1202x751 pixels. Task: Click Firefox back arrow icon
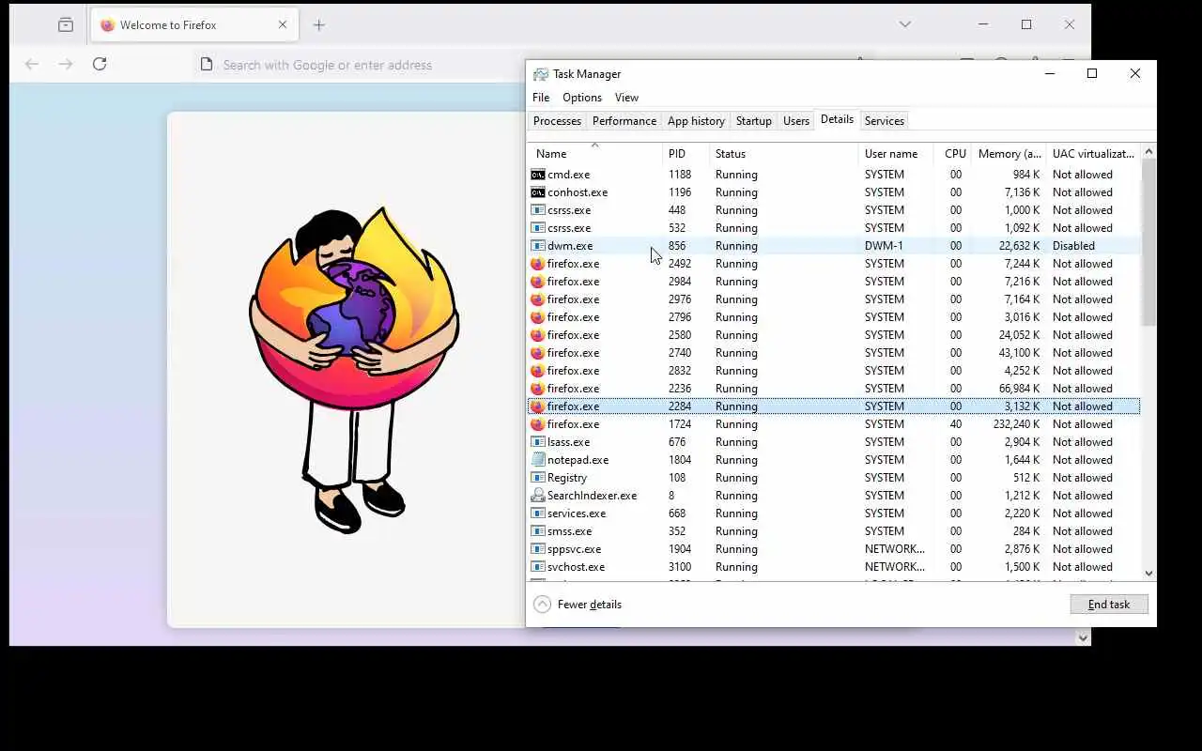coord(32,64)
